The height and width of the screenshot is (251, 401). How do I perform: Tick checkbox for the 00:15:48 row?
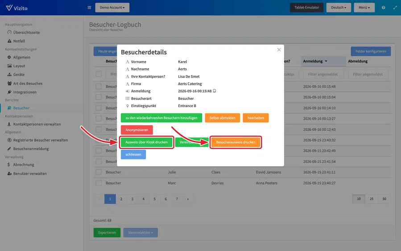(x=99, y=87)
